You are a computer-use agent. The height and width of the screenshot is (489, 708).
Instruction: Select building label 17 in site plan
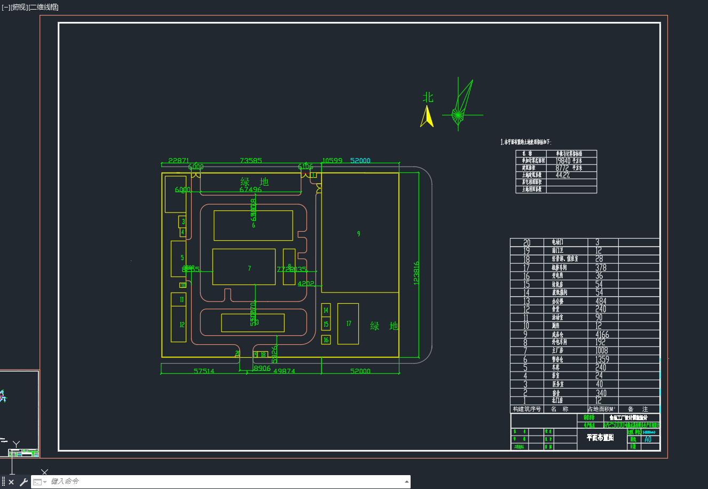pos(349,324)
